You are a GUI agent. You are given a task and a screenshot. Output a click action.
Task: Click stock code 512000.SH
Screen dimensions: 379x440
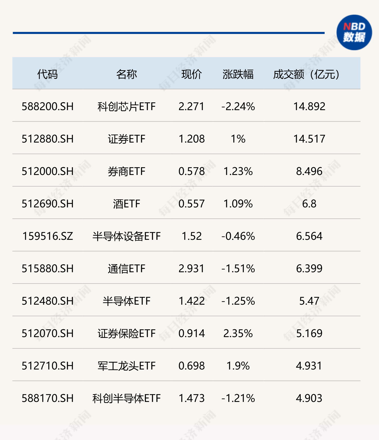[x=48, y=171]
